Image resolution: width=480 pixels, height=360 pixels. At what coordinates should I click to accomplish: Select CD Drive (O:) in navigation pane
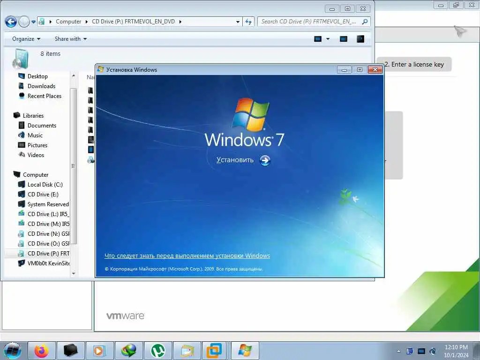point(48,244)
